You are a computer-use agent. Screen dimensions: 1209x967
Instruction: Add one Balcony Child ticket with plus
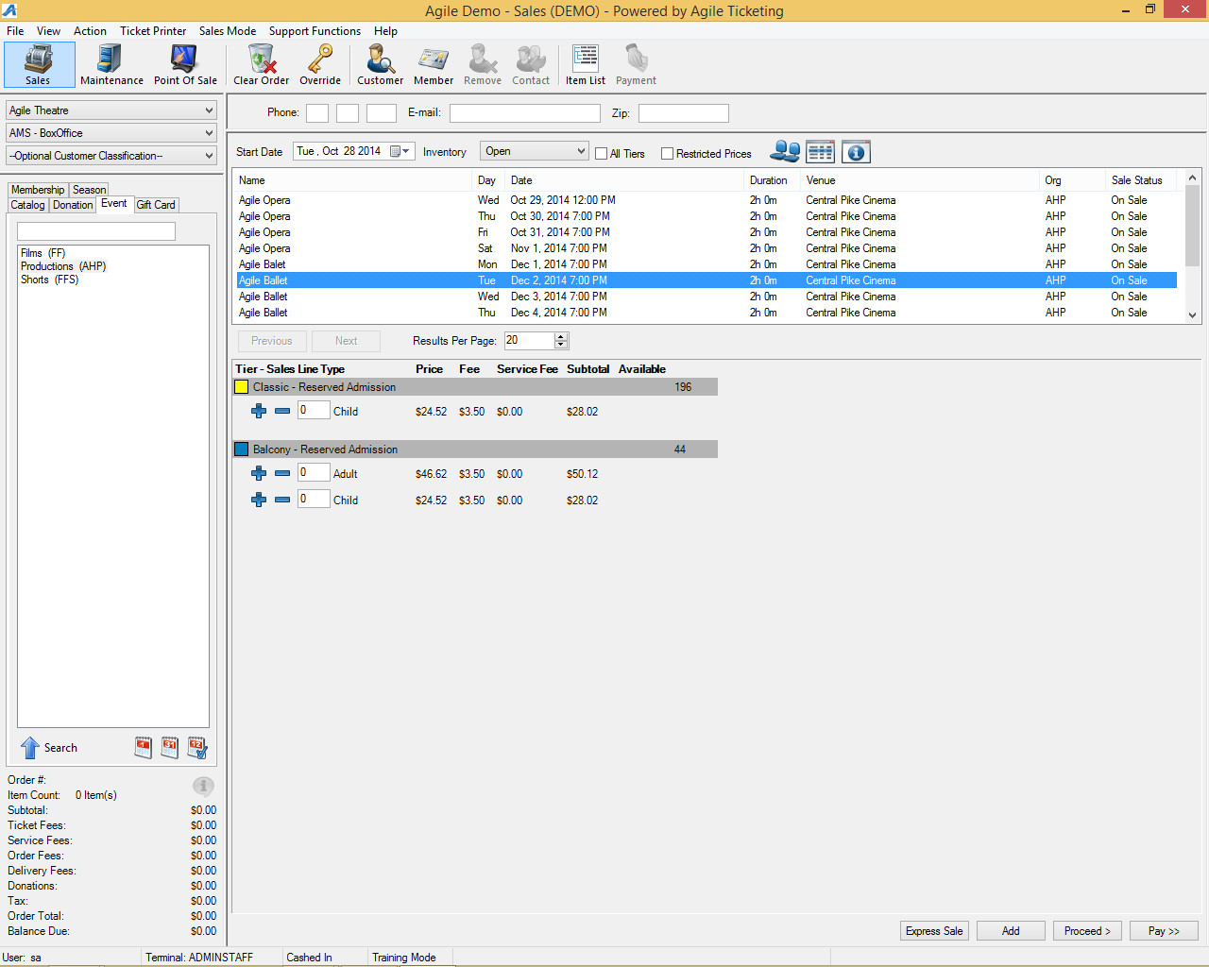point(259,500)
